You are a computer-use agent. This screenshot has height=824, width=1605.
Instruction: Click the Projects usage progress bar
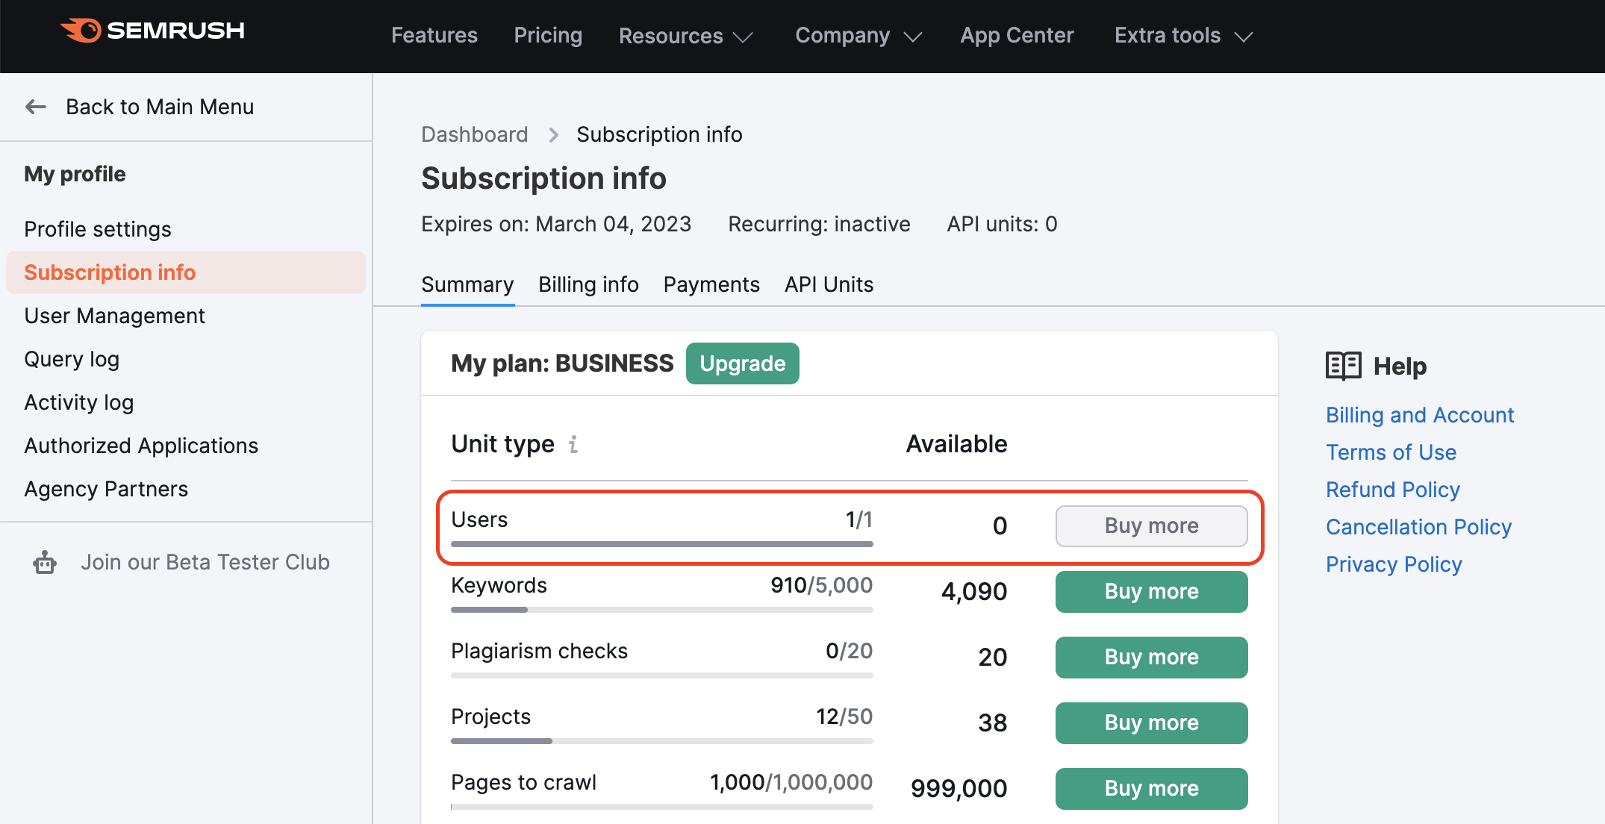pyautogui.click(x=662, y=741)
